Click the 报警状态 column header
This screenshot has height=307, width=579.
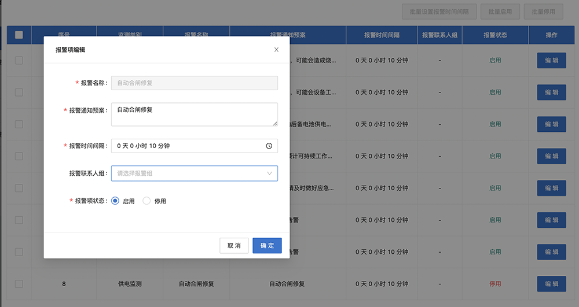pyautogui.click(x=495, y=35)
